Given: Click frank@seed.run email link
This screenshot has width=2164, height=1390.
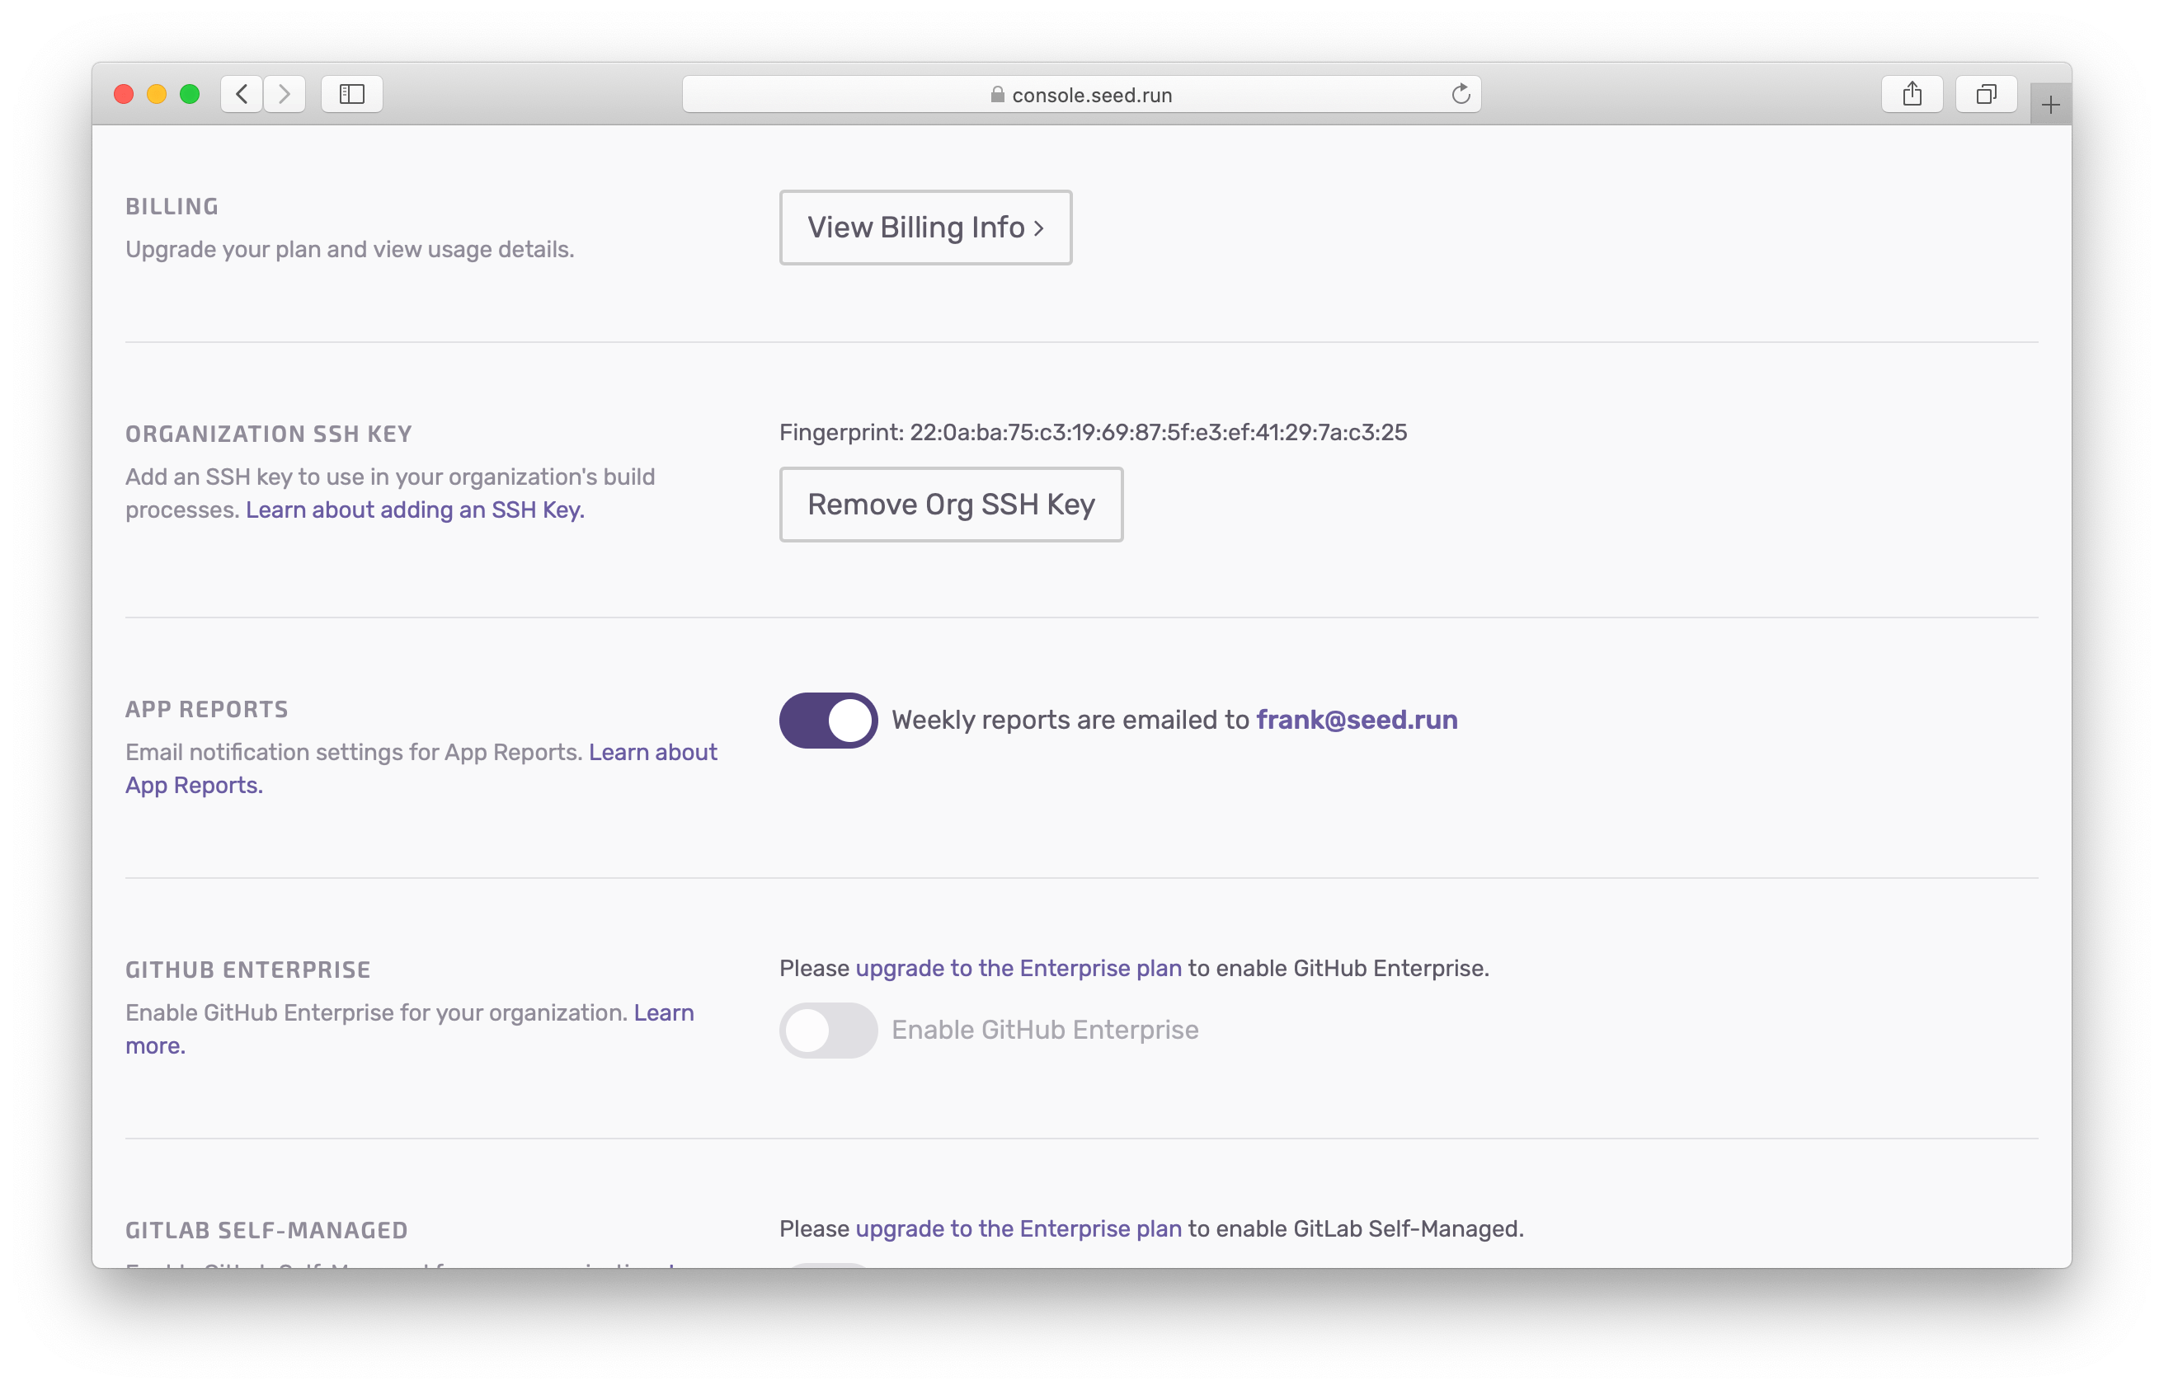Looking at the screenshot, I should 1356,720.
